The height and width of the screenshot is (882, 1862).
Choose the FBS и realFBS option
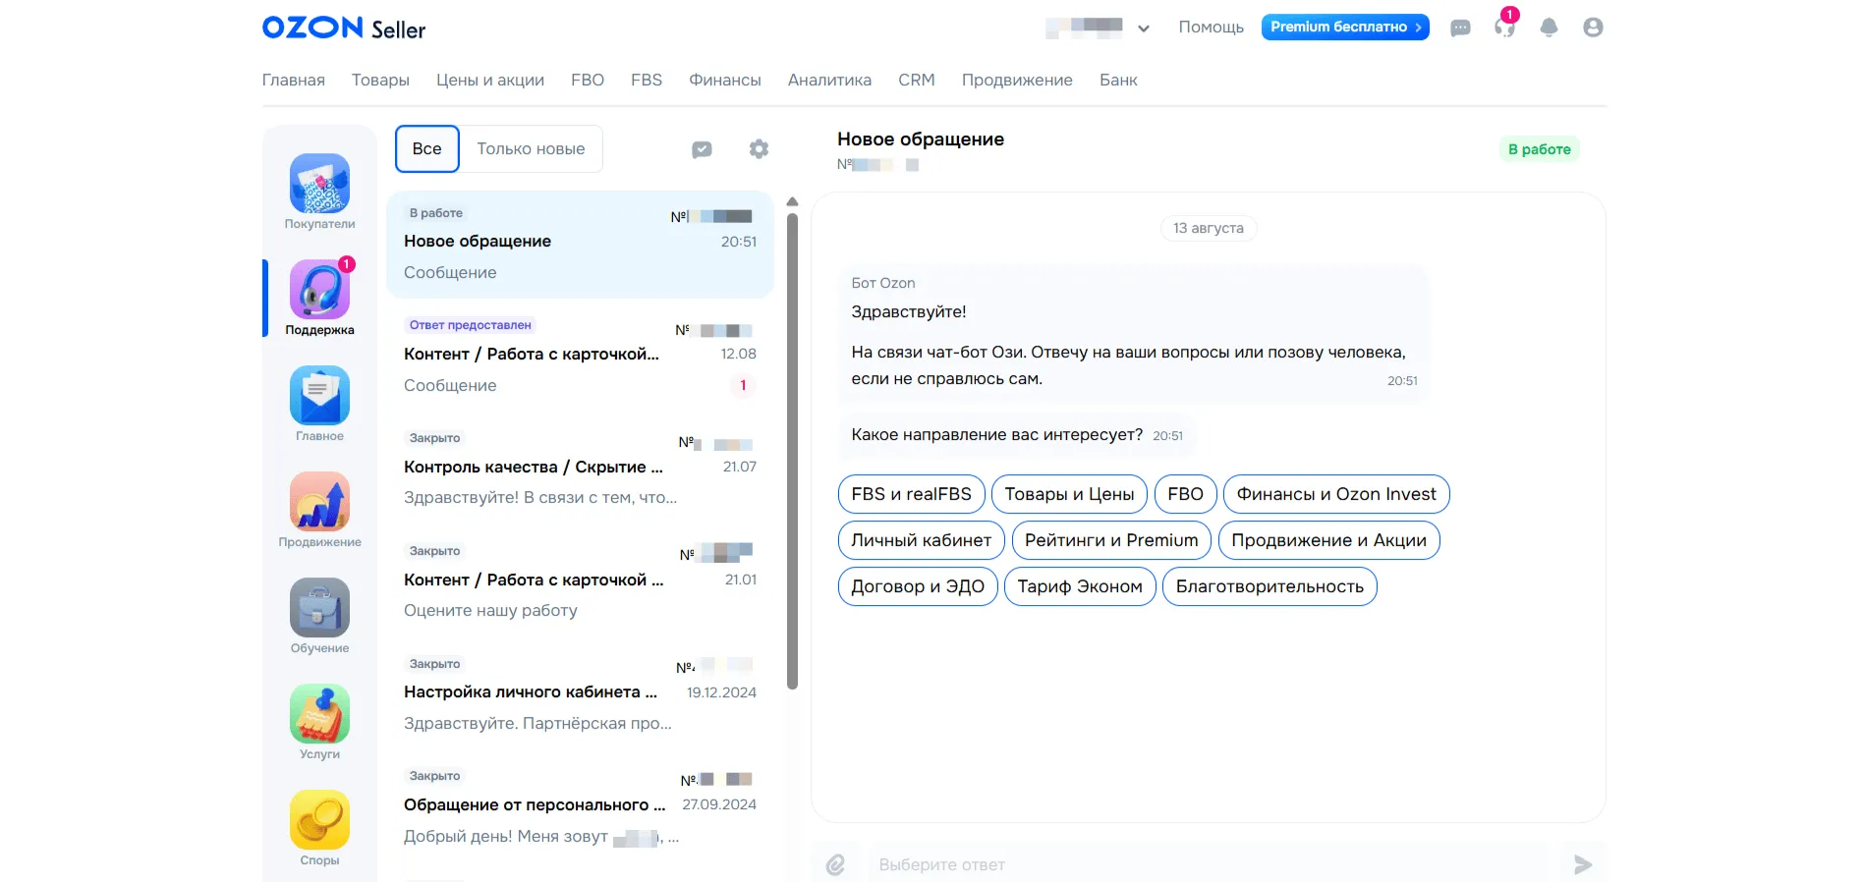click(x=911, y=494)
